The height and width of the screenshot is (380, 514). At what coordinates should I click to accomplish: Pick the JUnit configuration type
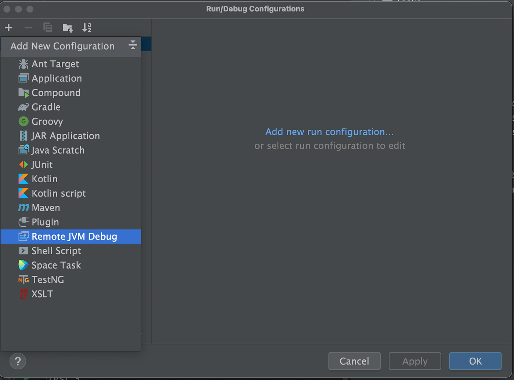coord(41,165)
